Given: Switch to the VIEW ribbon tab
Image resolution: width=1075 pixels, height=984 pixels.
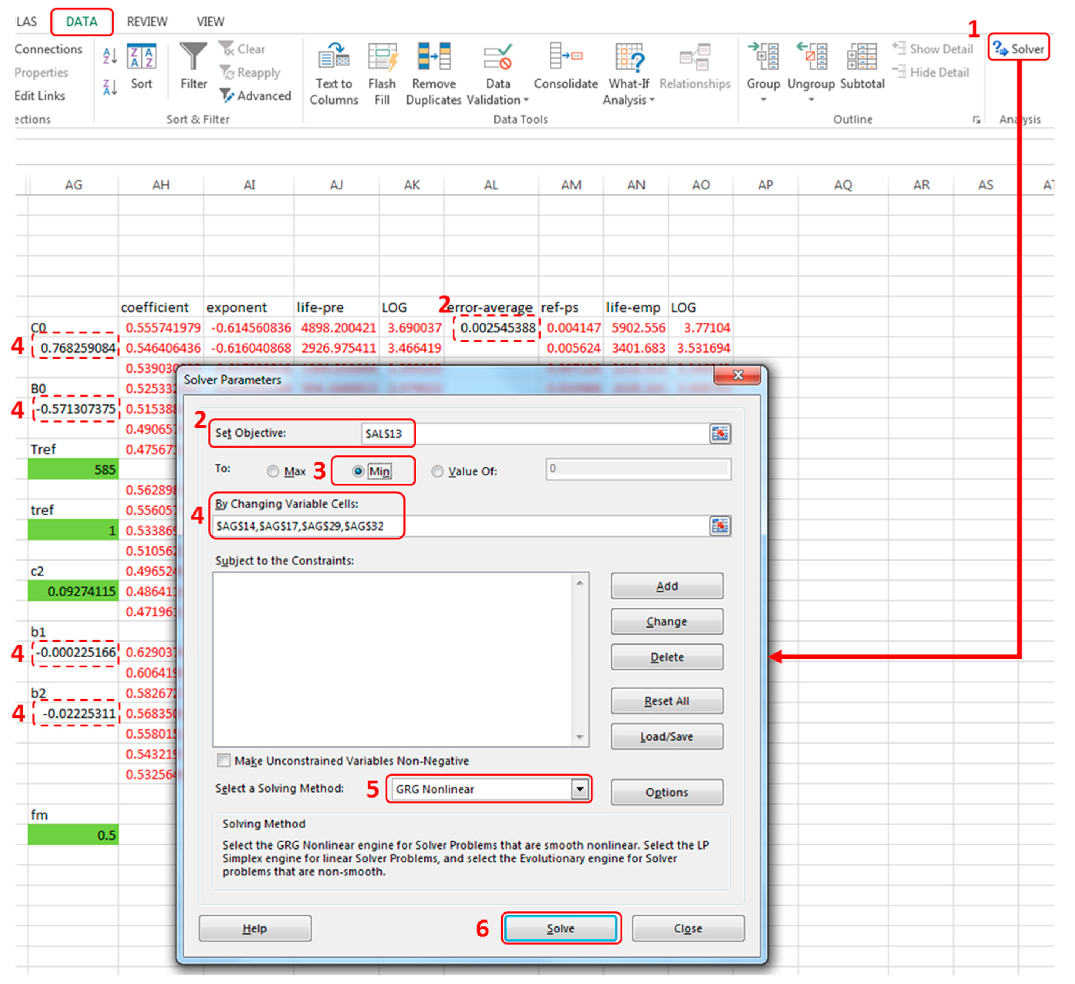Looking at the screenshot, I should (x=210, y=22).
